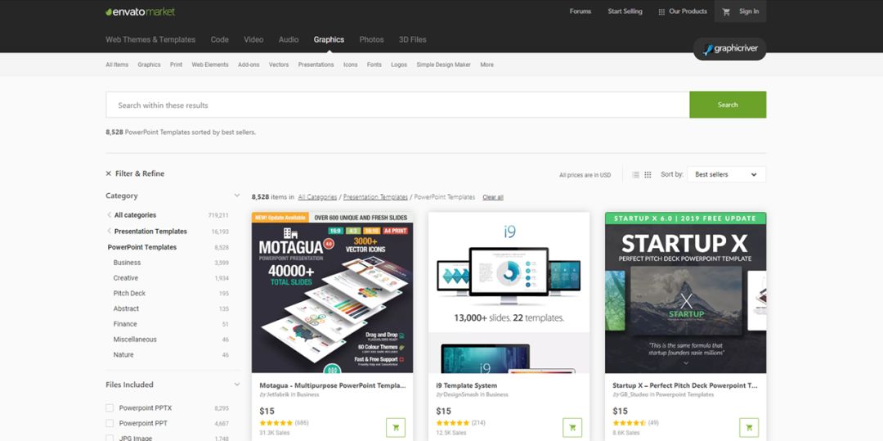The image size is (883, 441).
Task: Click the green Search button
Action: [x=728, y=105]
